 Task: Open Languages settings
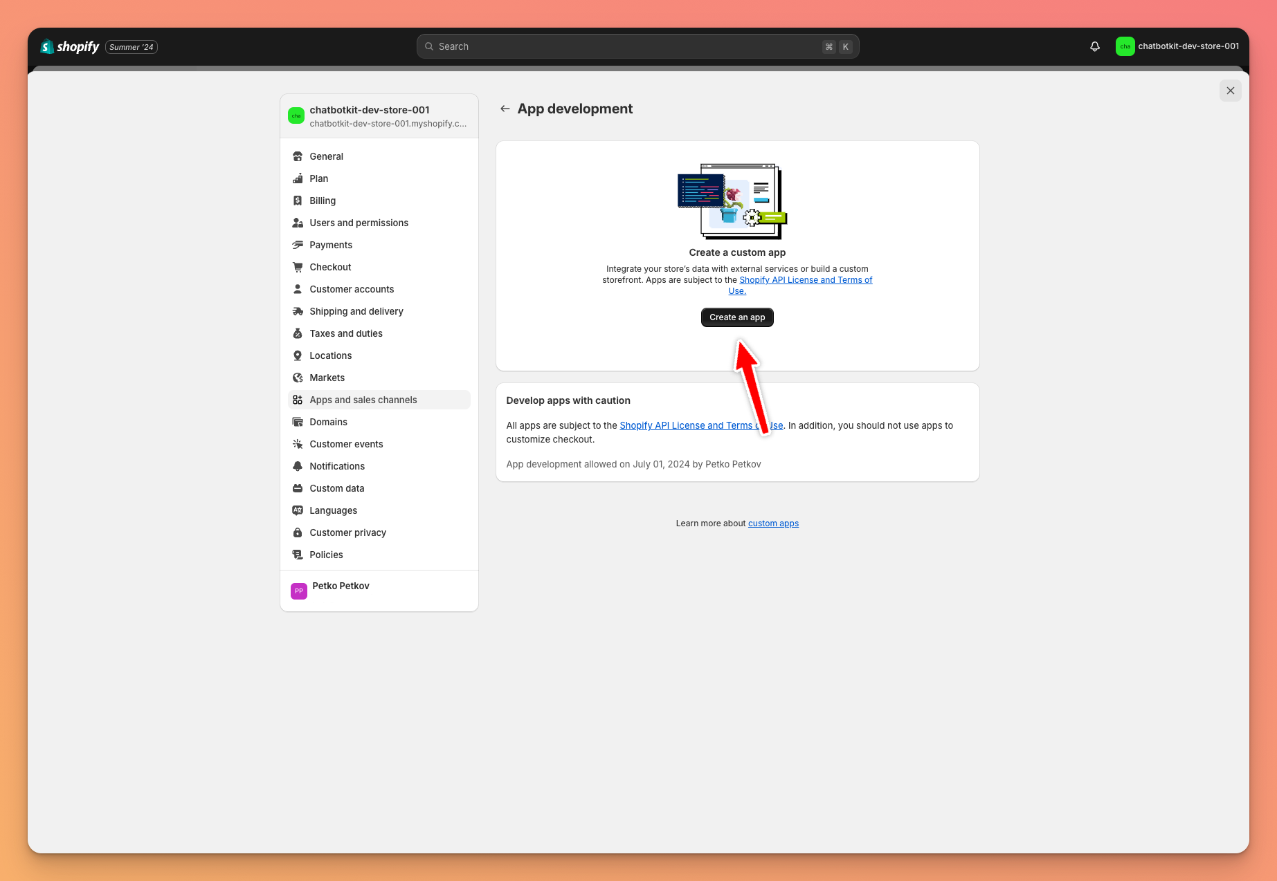point(379,510)
